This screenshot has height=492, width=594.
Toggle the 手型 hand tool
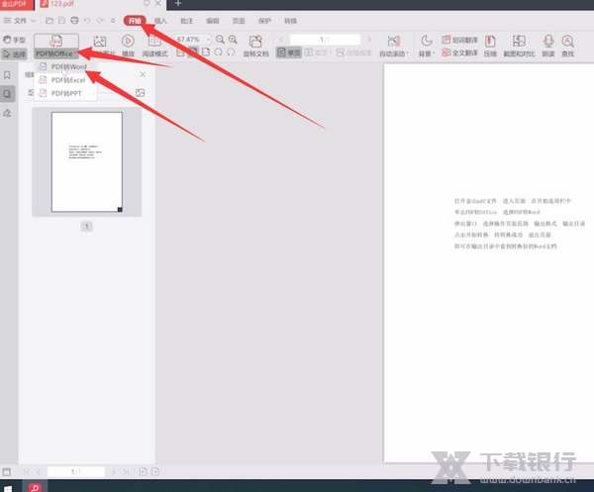[x=14, y=41]
